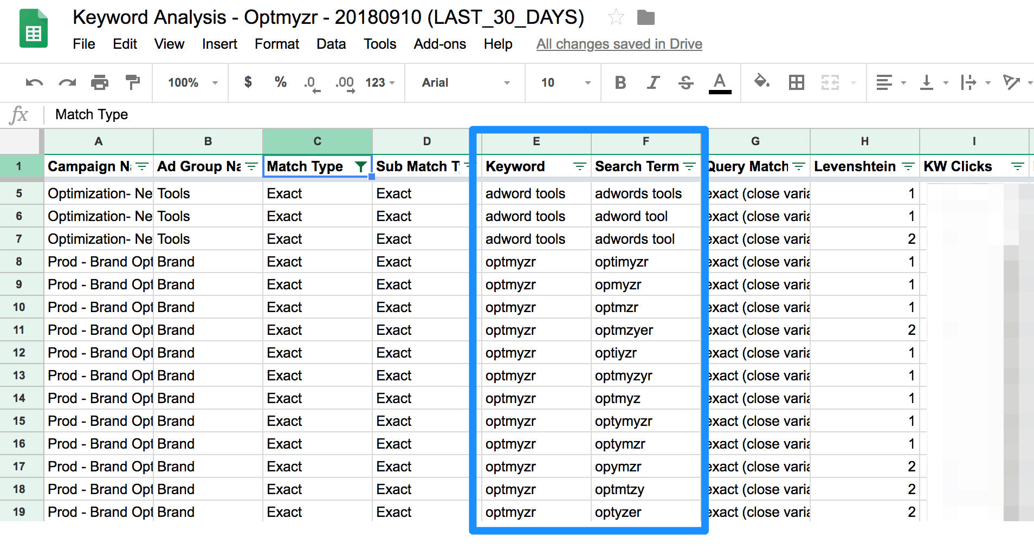Open the Data menu
Screen dimensions: 1034x557
pyautogui.click(x=331, y=44)
